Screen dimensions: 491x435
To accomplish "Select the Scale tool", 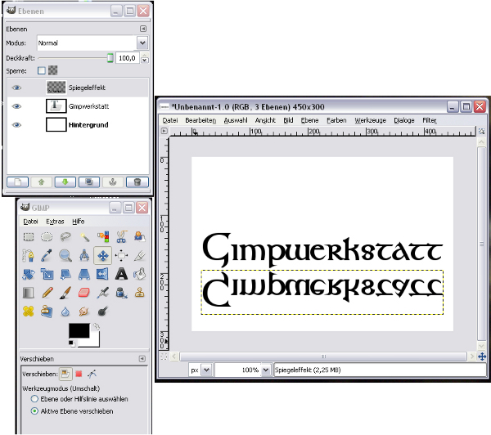I will tap(47, 274).
